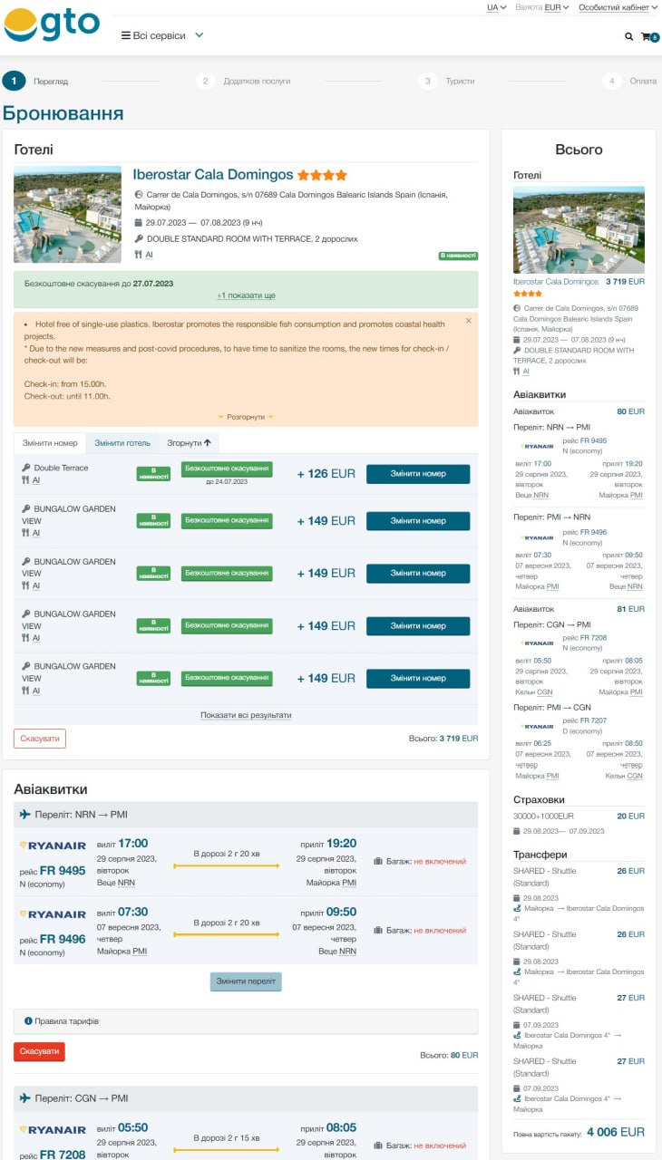Click the red Скасувати flight button
This screenshot has height=1160, width=662.
coord(39,1051)
